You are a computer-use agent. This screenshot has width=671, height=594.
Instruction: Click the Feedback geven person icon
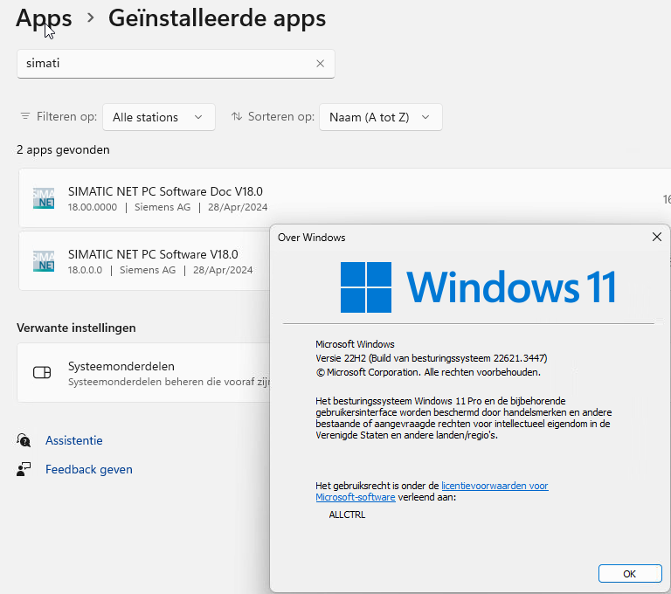point(24,469)
